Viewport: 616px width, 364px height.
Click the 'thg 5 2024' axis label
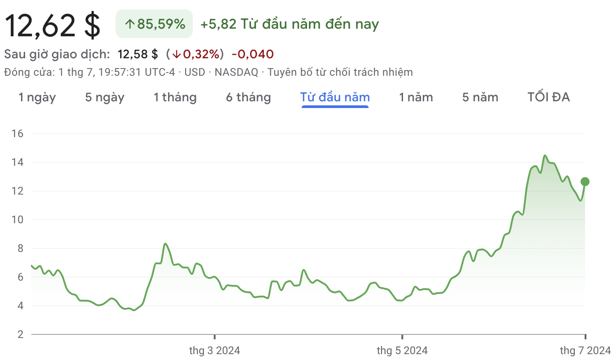pos(402,351)
